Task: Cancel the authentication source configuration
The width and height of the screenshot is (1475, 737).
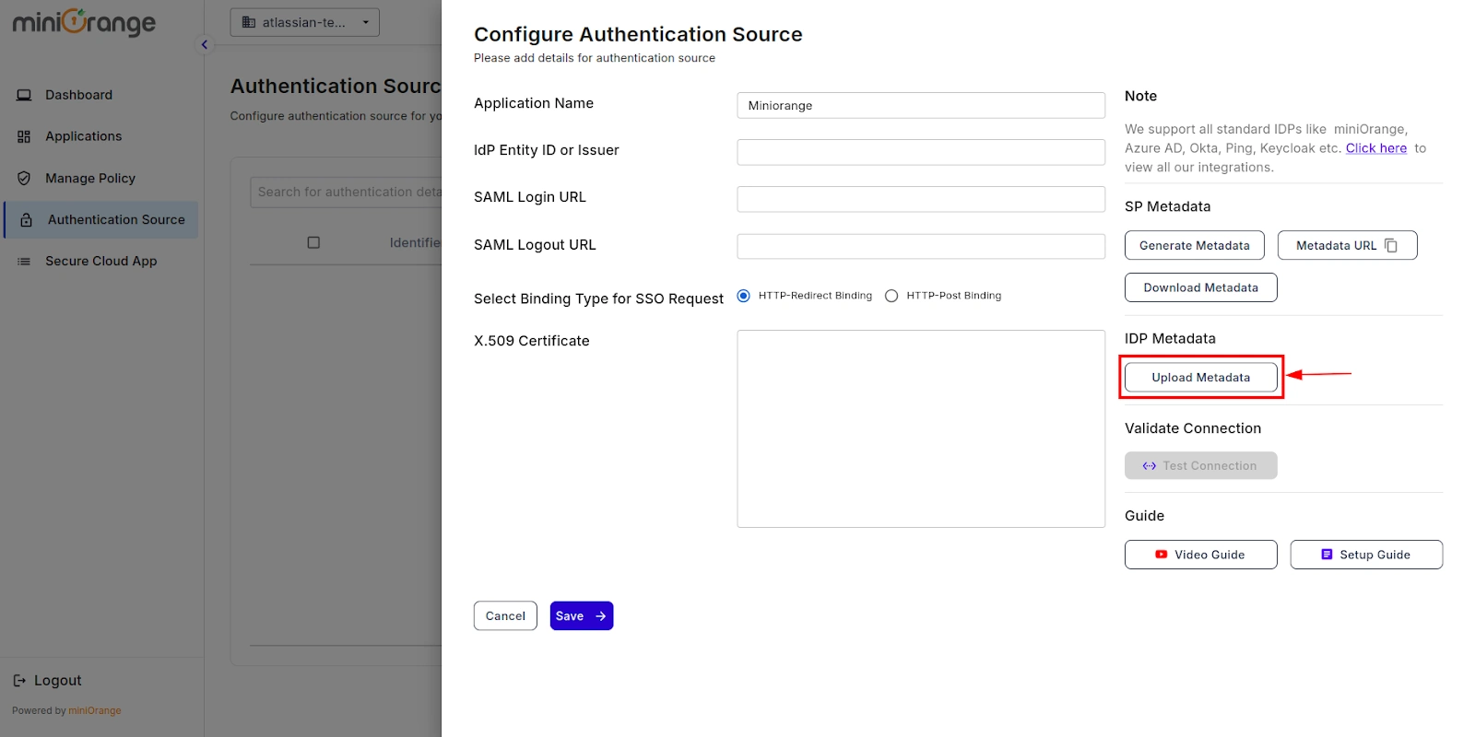Action: pyautogui.click(x=505, y=616)
